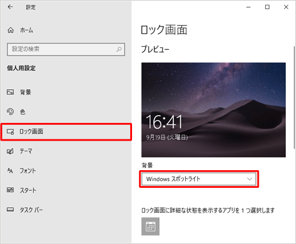
Task: Open the テーマ settings section
Action: (x=66, y=151)
